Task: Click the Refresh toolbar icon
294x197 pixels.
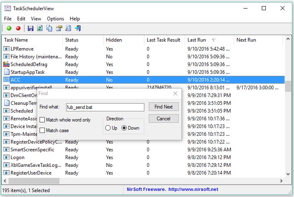Action: click(40, 28)
